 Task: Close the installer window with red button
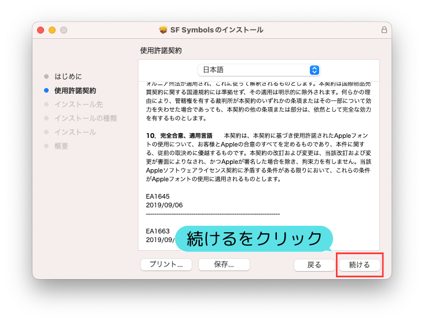[x=41, y=30]
